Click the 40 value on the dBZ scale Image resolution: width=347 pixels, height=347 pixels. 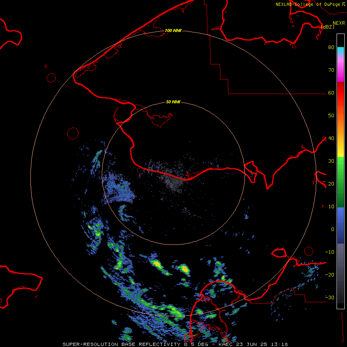tap(331, 138)
